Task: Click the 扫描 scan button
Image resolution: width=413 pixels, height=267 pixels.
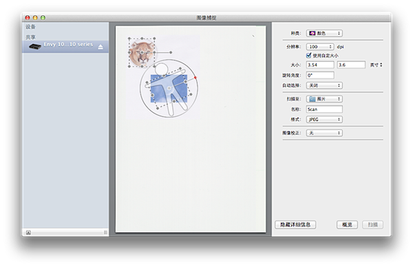Action: click(x=372, y=224)
